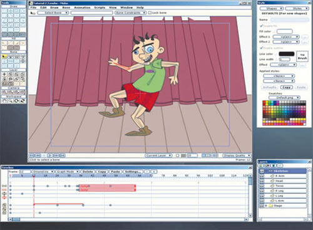Open the Bone Constraints dropdown
Viewport: 313px width, 230px height.
(130, 13)
